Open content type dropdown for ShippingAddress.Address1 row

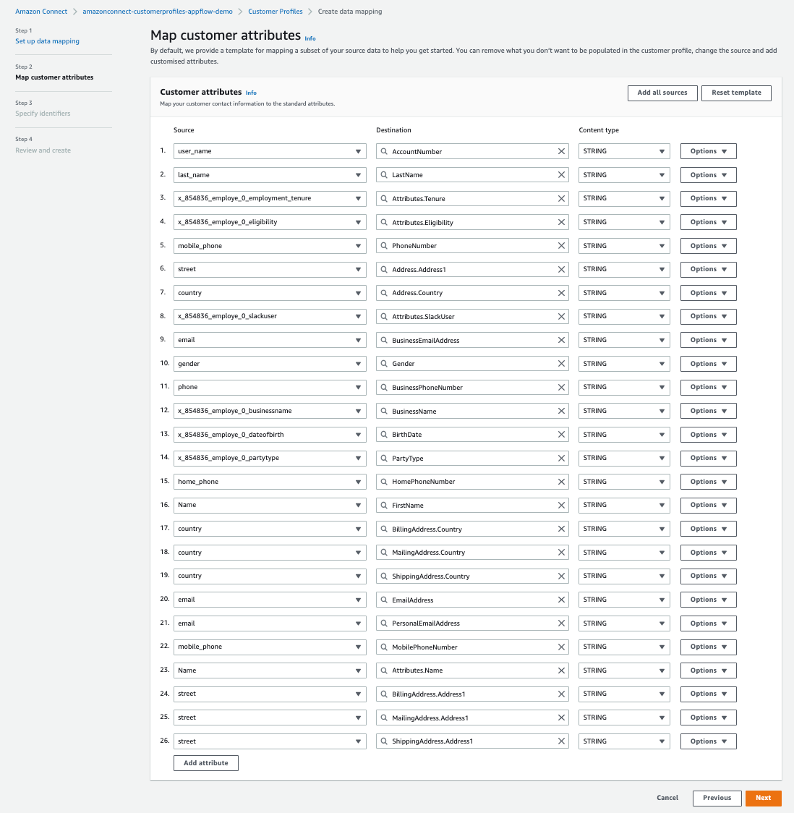[x=624, y=741]
